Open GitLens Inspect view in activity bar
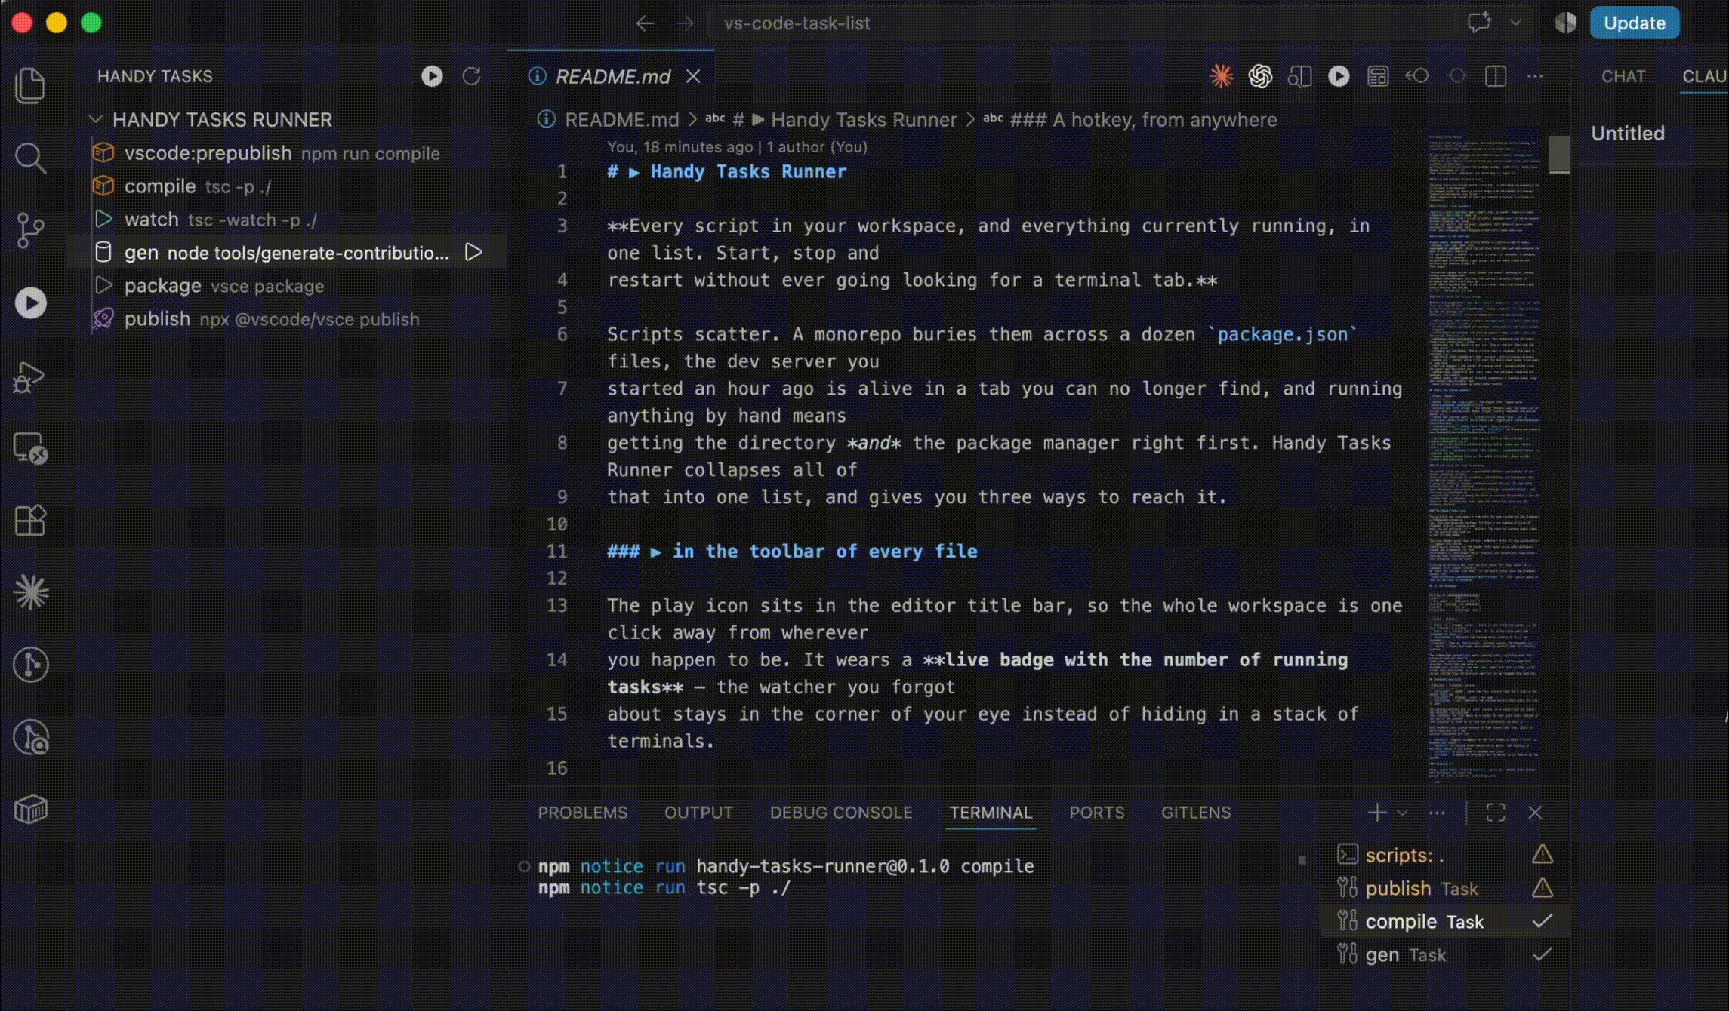Screen dimensions: 1729x1011 coord(30,737)
